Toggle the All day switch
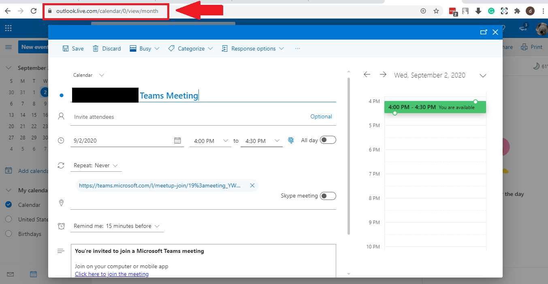The height and width of the screenshot is (284, 548). [x=328, y=140]
